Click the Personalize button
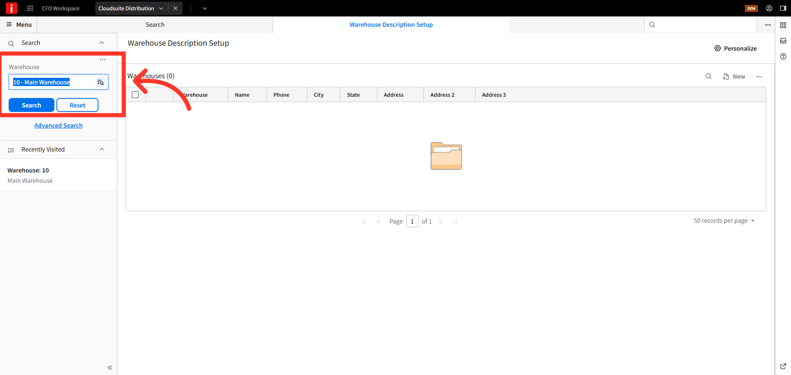791x375 pixels. [735, 49]
